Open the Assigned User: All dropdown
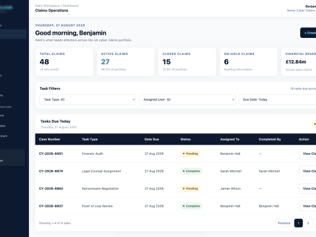The height and width of the screenshot is (237, 316). [187, 99]
